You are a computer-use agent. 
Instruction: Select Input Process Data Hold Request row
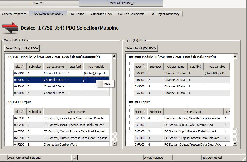coord(61,125)
